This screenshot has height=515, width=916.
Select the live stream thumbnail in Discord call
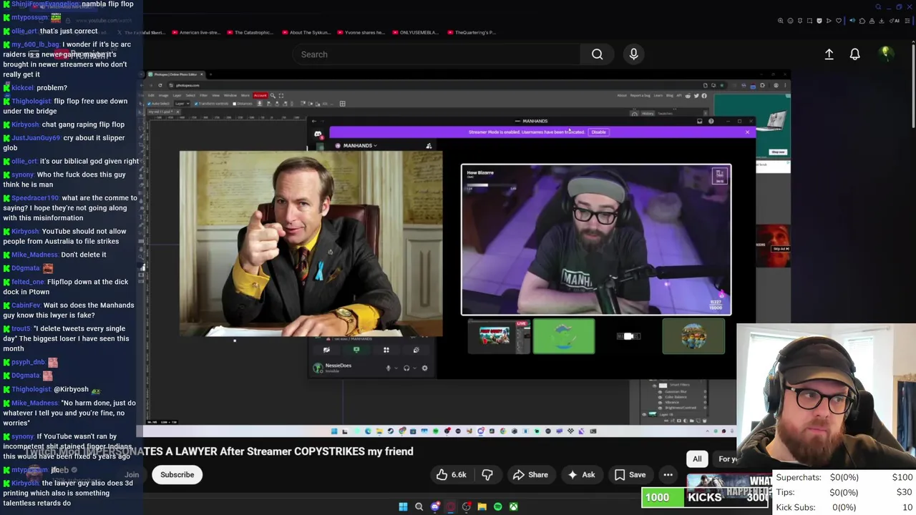(499, 336)
